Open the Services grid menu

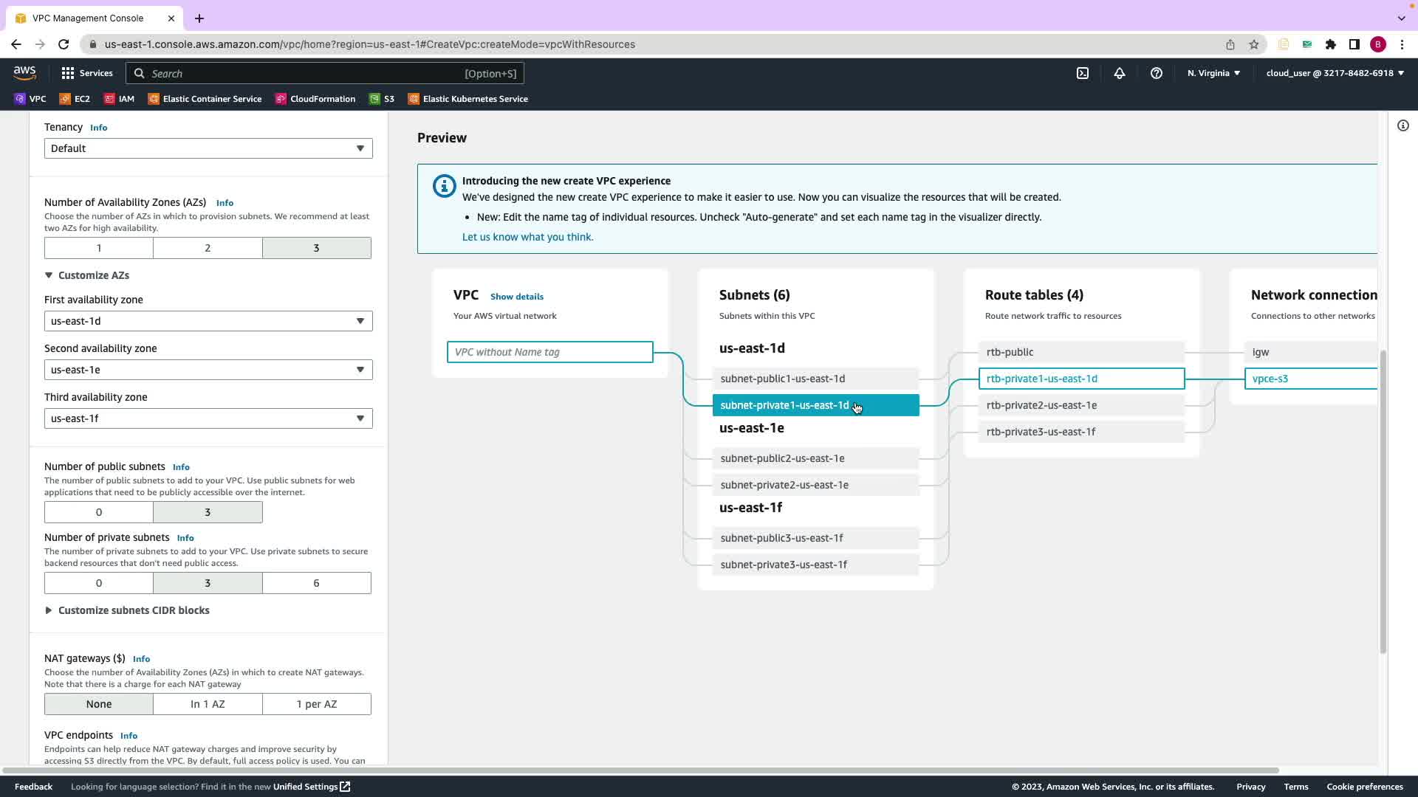[x=87, y=73]
